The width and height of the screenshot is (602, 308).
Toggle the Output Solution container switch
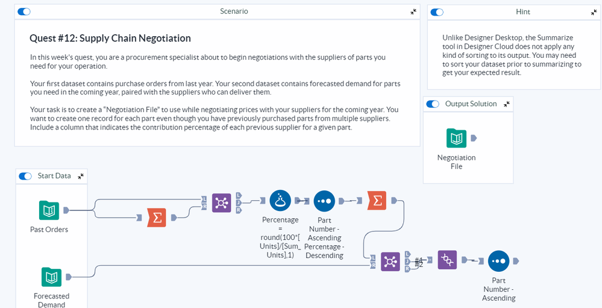tap(433, 104)
